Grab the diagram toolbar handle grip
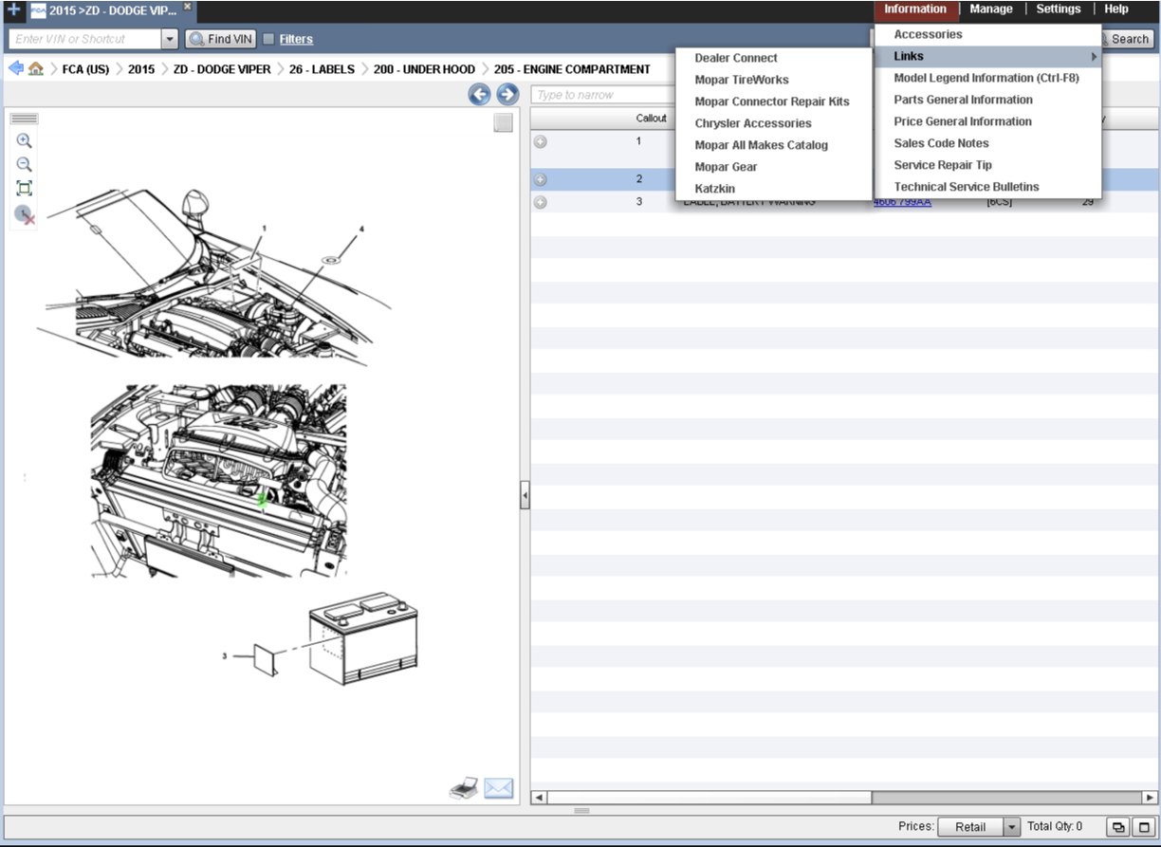1161x847 pixels. click(x=25, y=119)
